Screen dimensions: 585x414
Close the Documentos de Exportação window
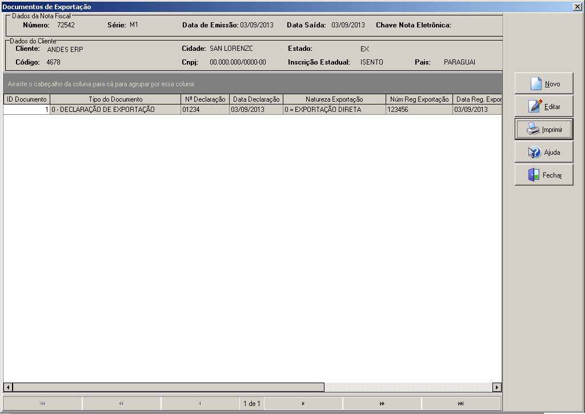coord(577,7)
